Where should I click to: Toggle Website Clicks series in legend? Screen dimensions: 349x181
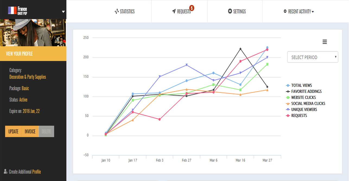click(x=301, y=97)
